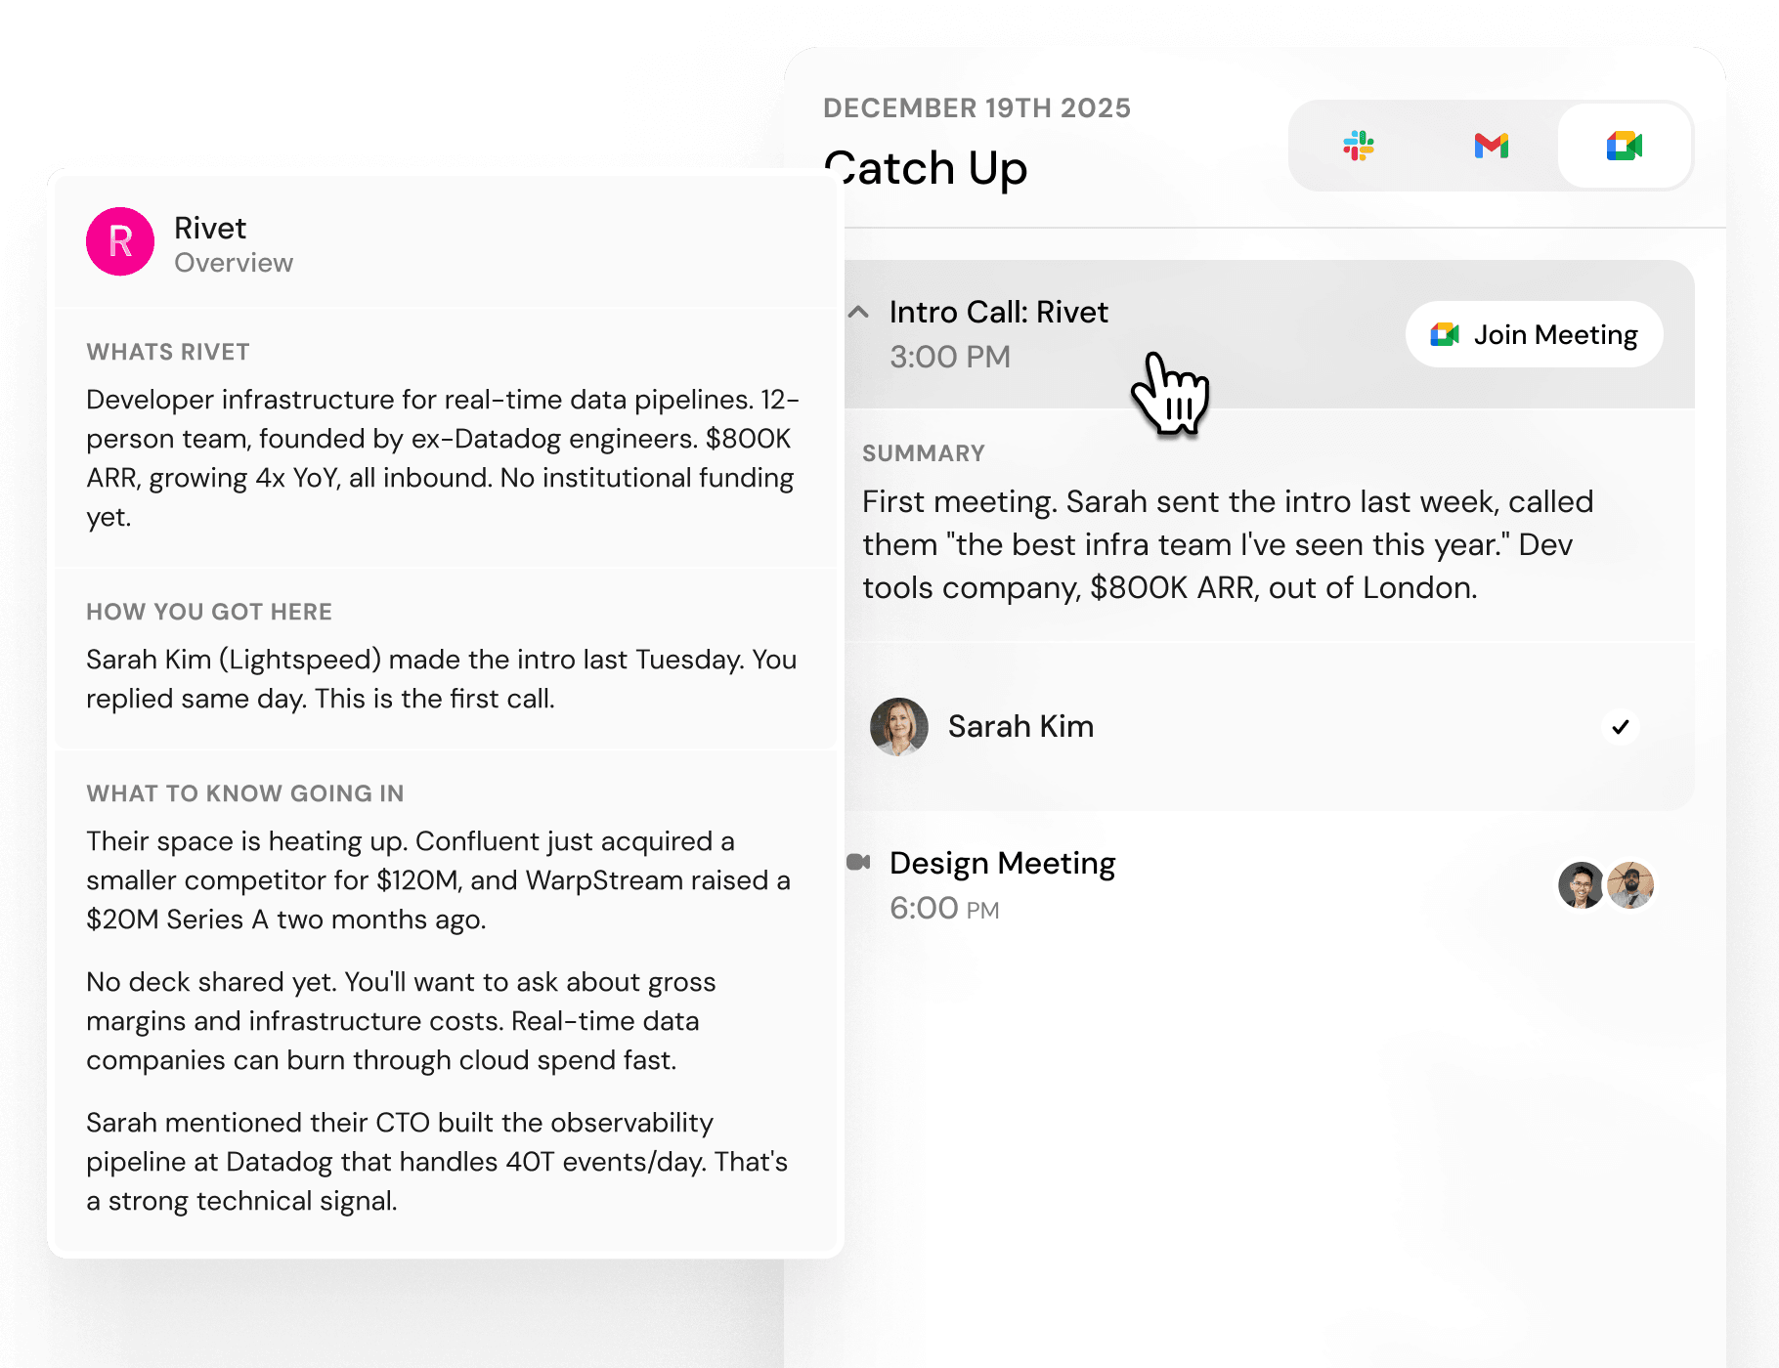Click the Google Meet icon in Join Meeting
Viewport: 1779px width, 1368px height.
(1445, 335)
